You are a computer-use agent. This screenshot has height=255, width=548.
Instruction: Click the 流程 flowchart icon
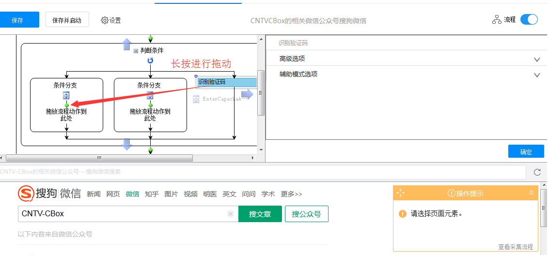[497, 20]
